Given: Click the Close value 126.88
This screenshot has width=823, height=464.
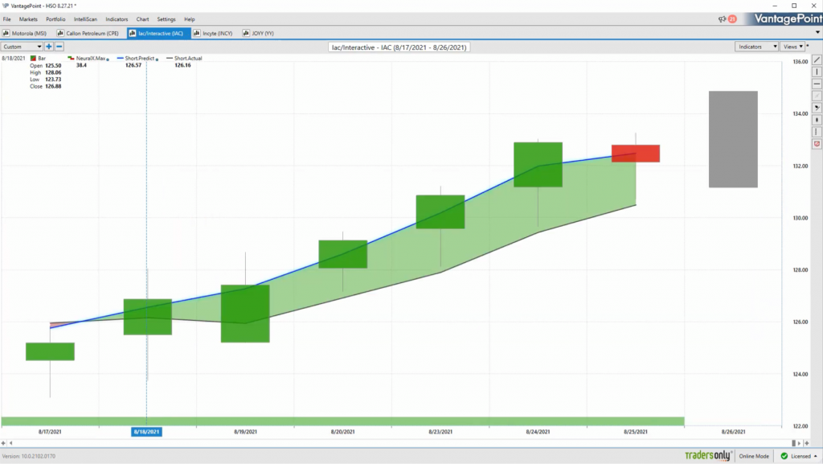Looking at the screenshot, I should pos(53,86).
